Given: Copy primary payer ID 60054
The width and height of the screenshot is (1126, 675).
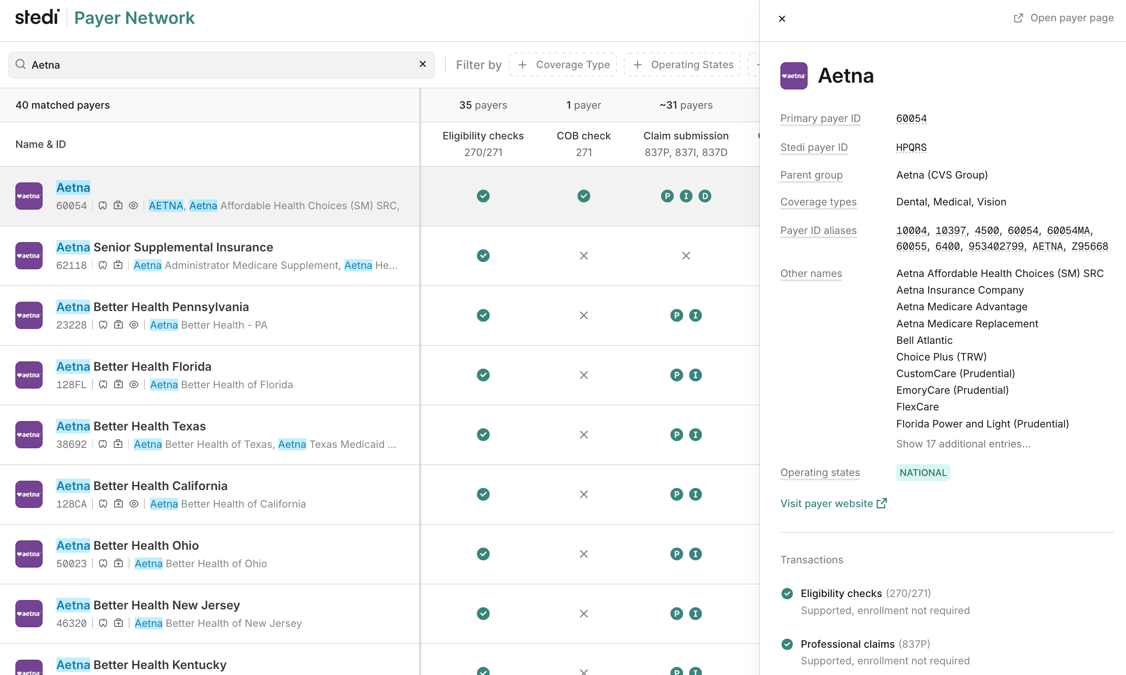Looking at the screenshot, I should click(x=911, y=118).
